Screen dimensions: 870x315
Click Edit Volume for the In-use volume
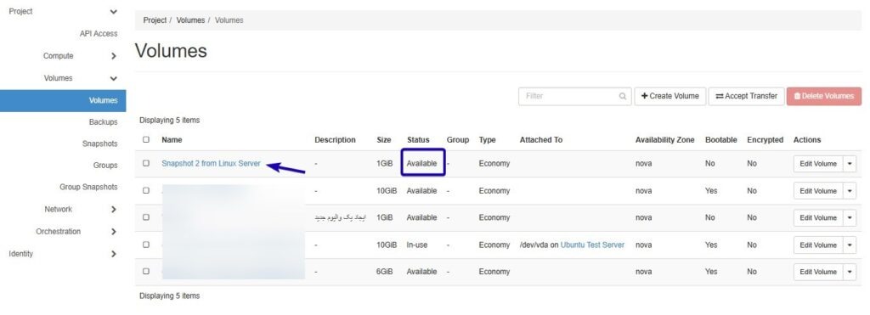(818, 245)
